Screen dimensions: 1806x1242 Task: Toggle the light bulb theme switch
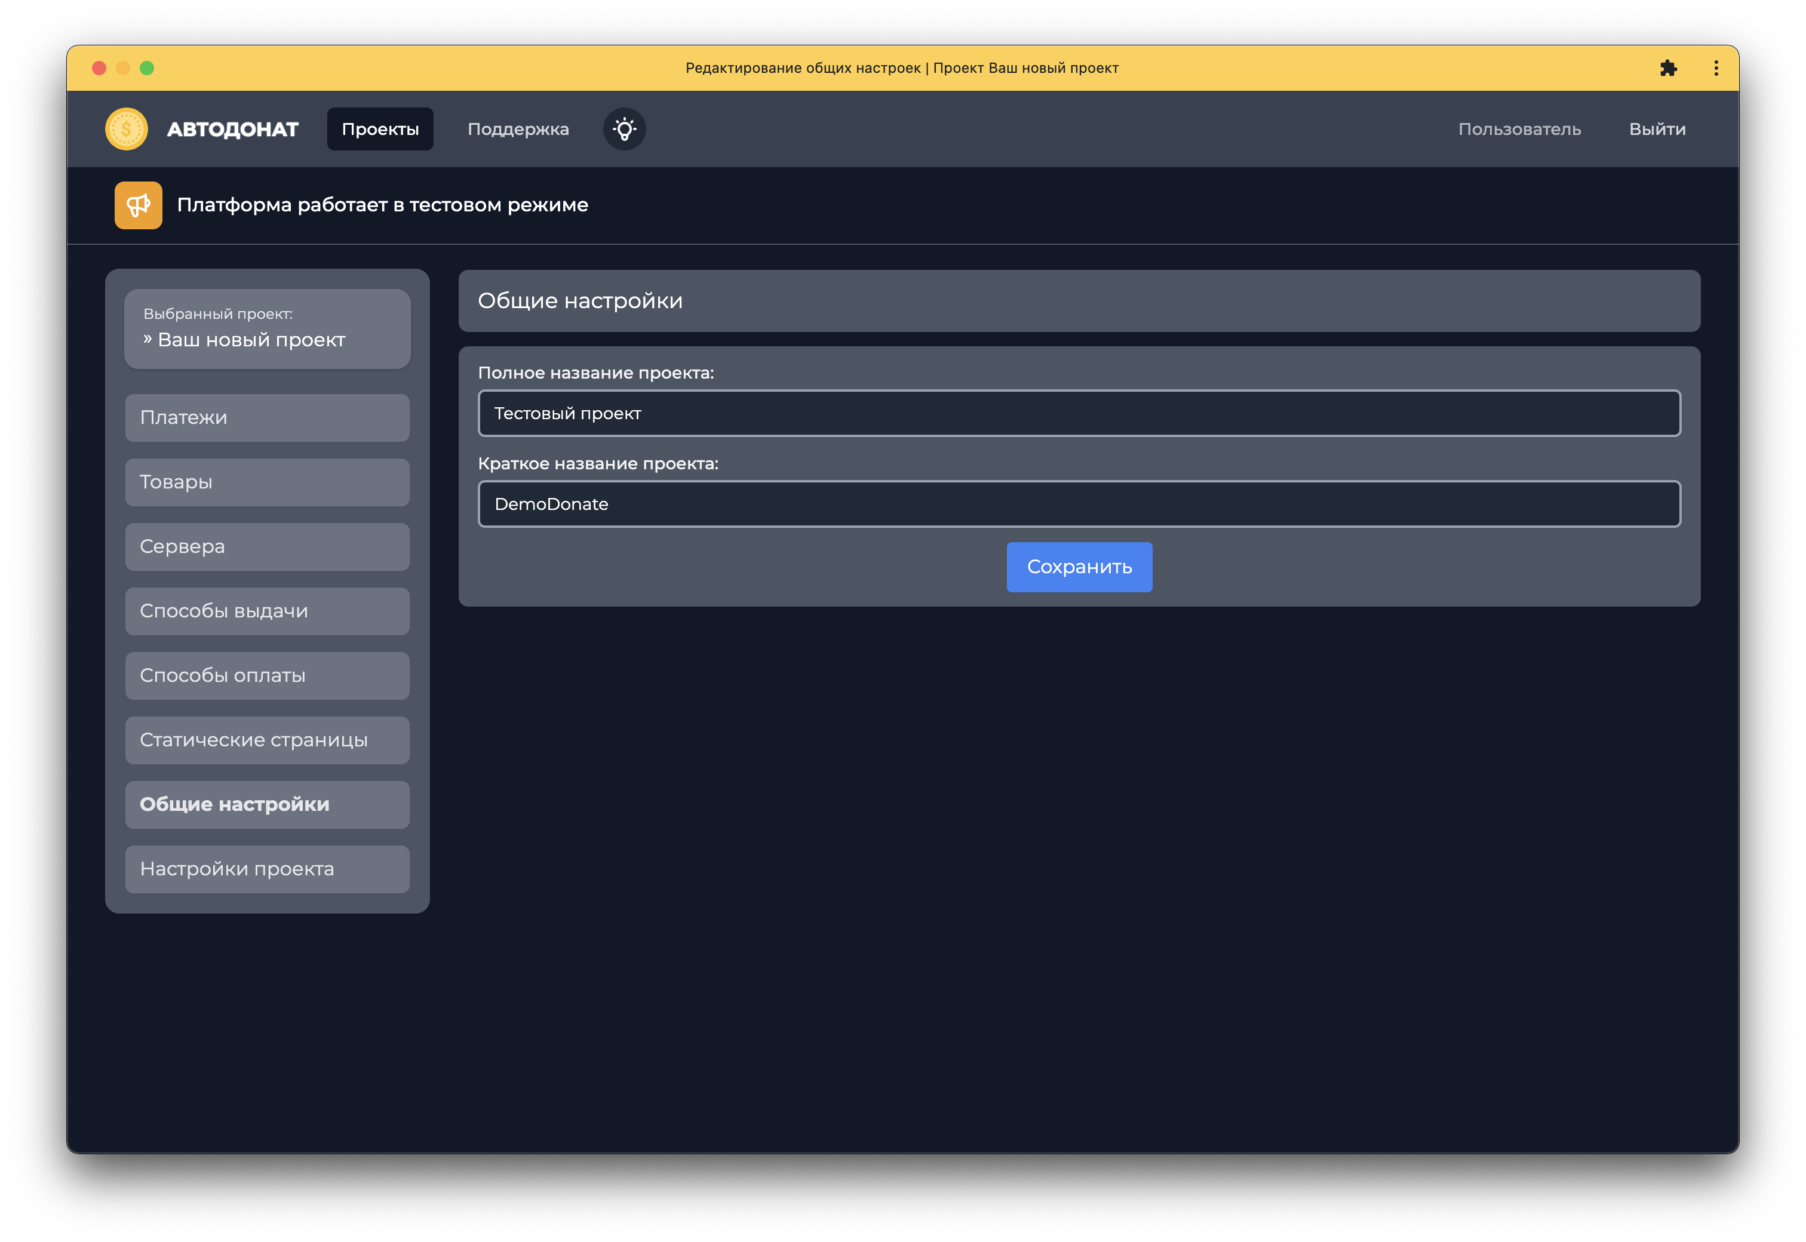(624, 129)
